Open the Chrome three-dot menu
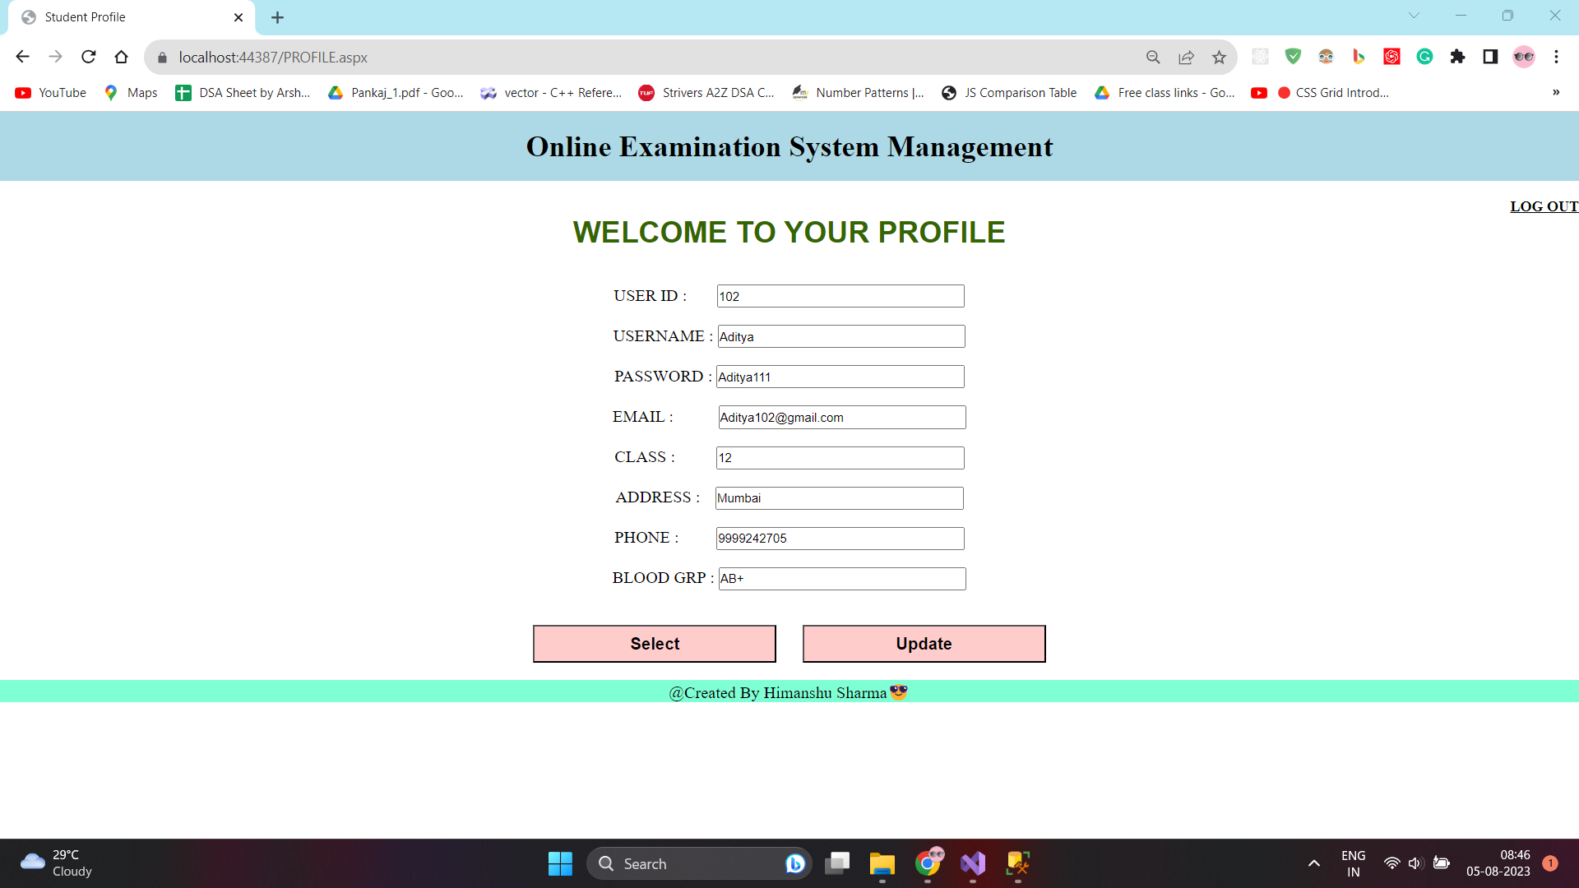 coord(1557,57)
